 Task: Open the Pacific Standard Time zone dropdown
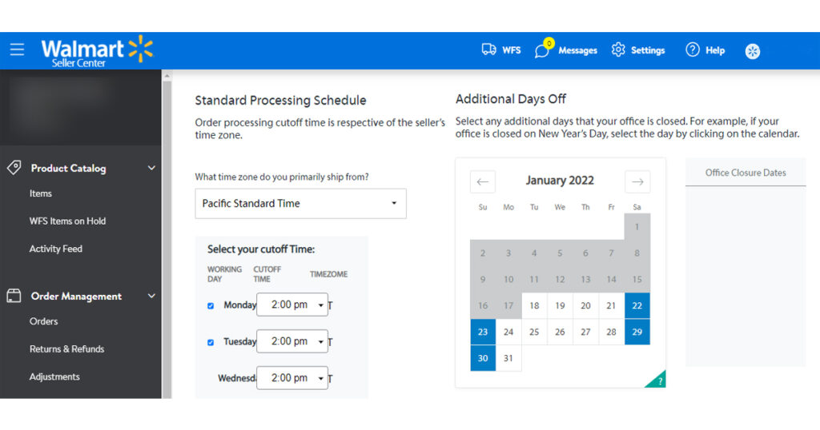(300, 204)
